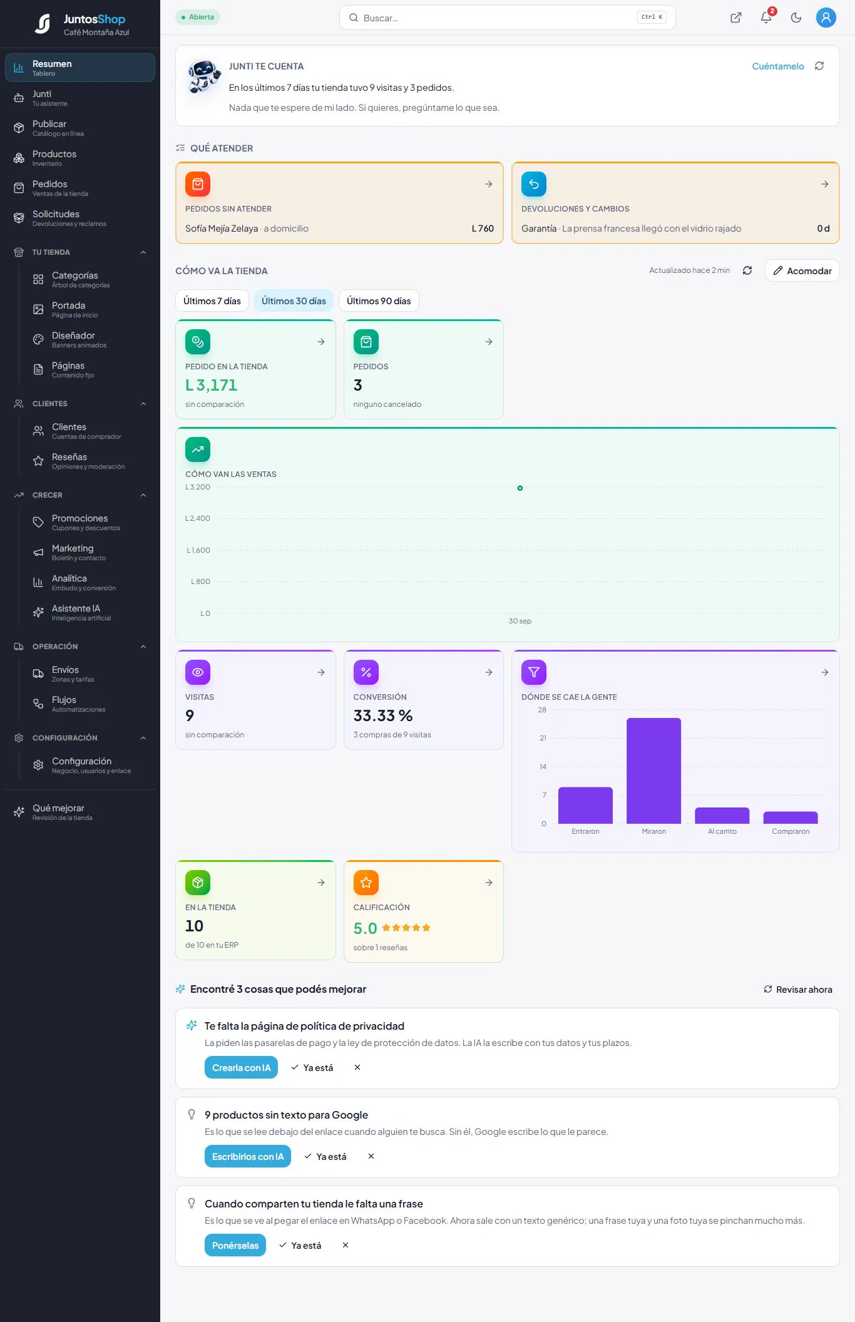The width and height of the screenshot is (855, 1322).
Task: Dismiss the privacy policy suggestion
Action: click(357, 1067)
